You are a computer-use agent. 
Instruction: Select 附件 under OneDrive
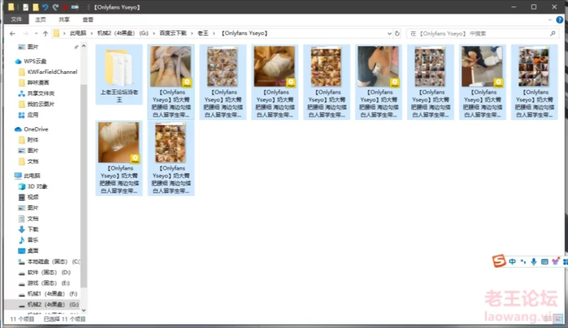tap(33, 140)
